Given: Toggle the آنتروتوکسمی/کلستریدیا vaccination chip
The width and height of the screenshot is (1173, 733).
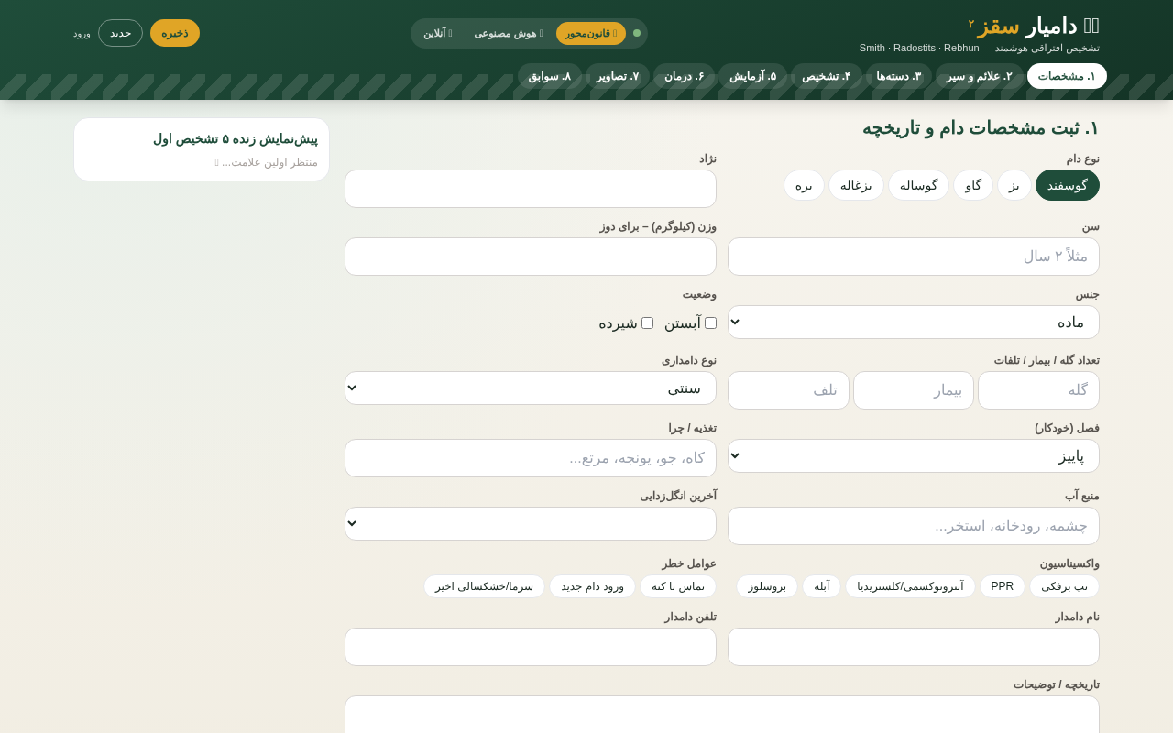Looking at the screenshot, I should (x=910, y=586).
